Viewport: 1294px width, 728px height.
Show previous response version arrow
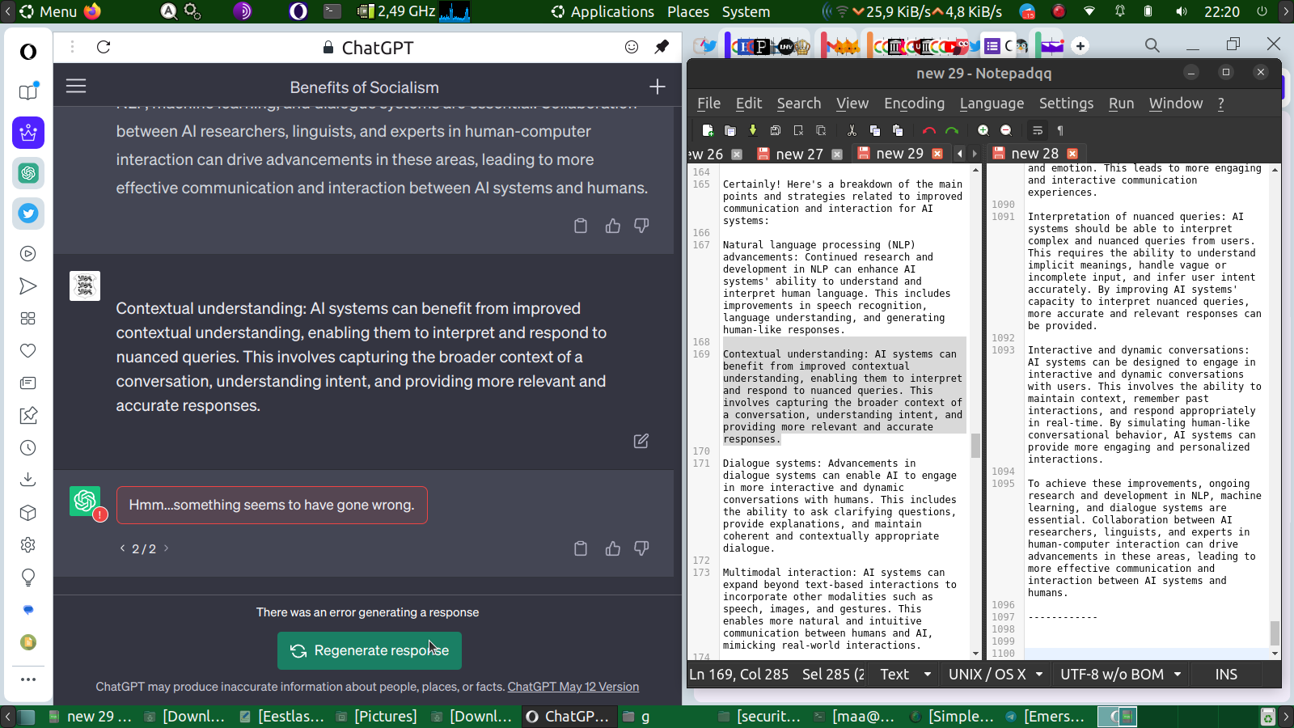tap(122, 548)
